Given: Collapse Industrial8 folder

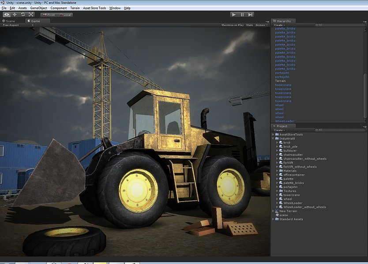Looking at the screenshot, I should click(273, 139).
